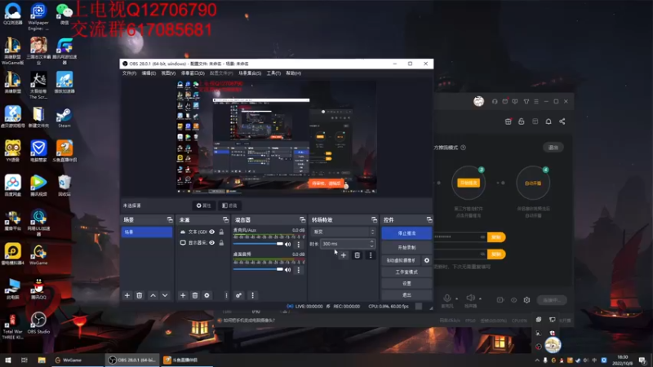Pop out the Audio Mixer dock panel

pyautogui.click(x=302, y=219)
